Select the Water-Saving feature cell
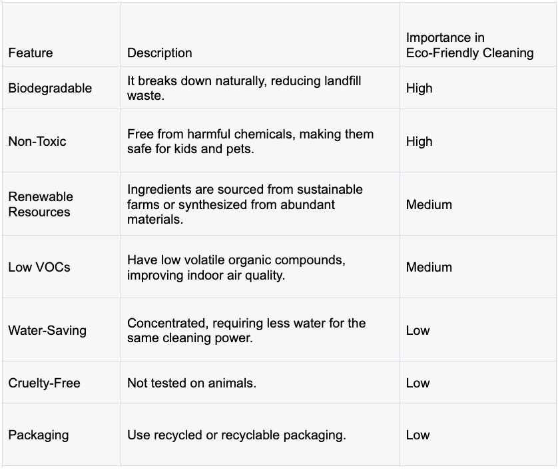The image size is (558, 470). (x=61, y=330)
